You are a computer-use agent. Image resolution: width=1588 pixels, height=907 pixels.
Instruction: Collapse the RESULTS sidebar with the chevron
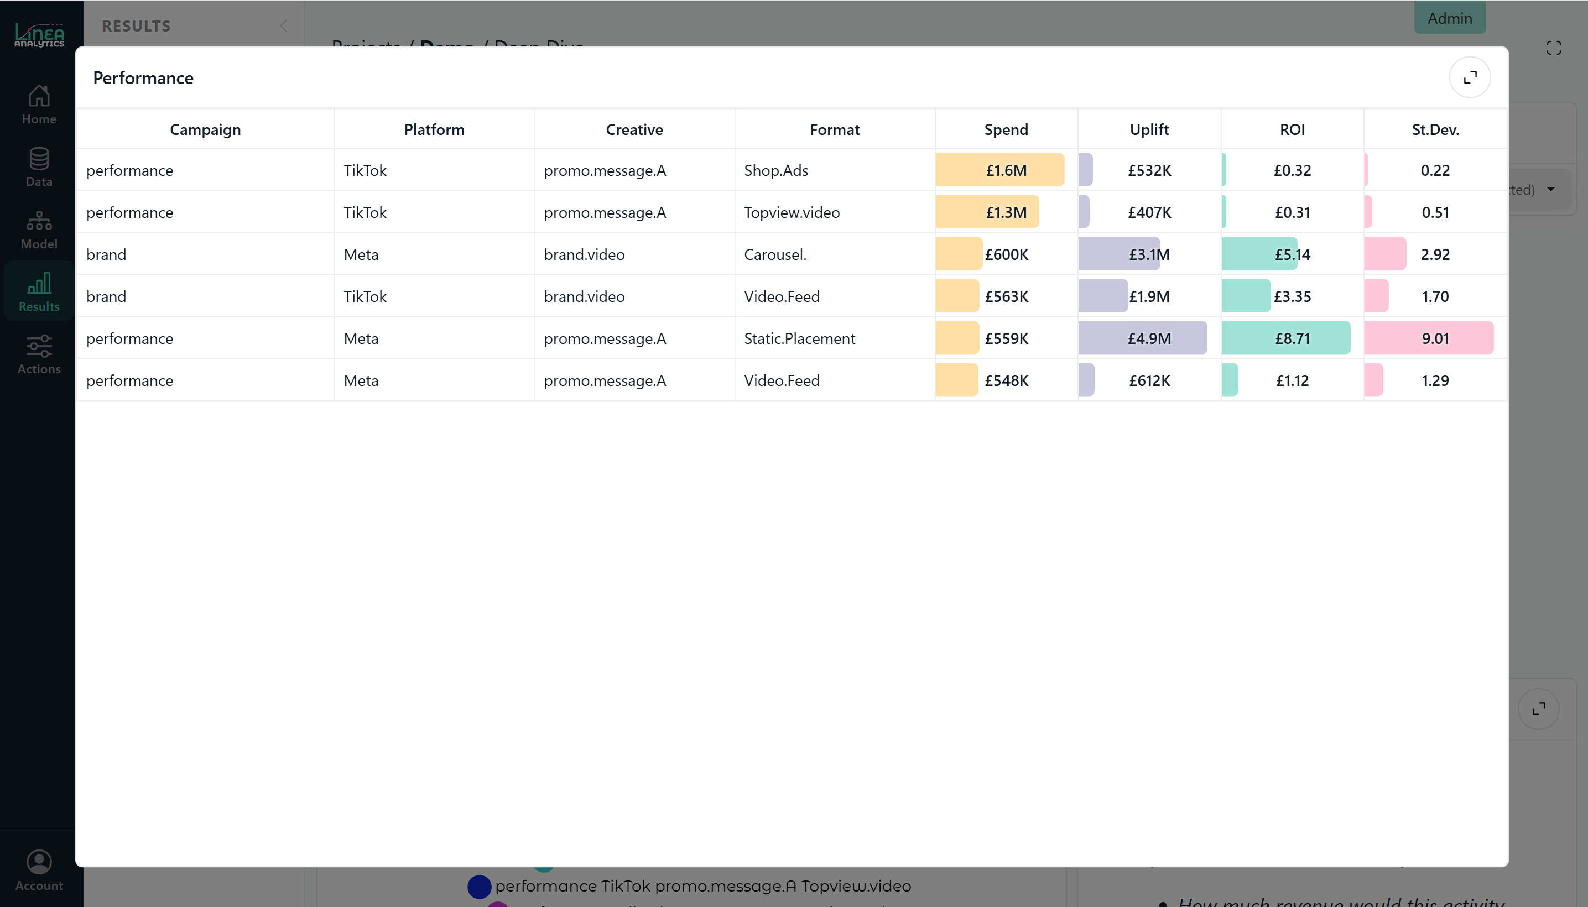(x=283, y=25)
